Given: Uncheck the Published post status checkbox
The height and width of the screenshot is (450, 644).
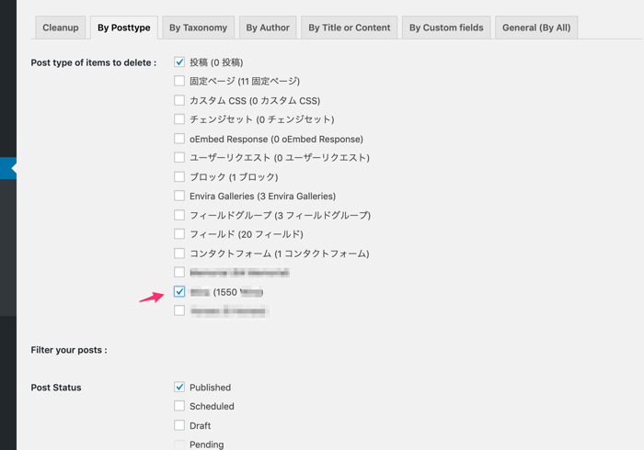Looking at the screenshot, I should coord(179,388).
